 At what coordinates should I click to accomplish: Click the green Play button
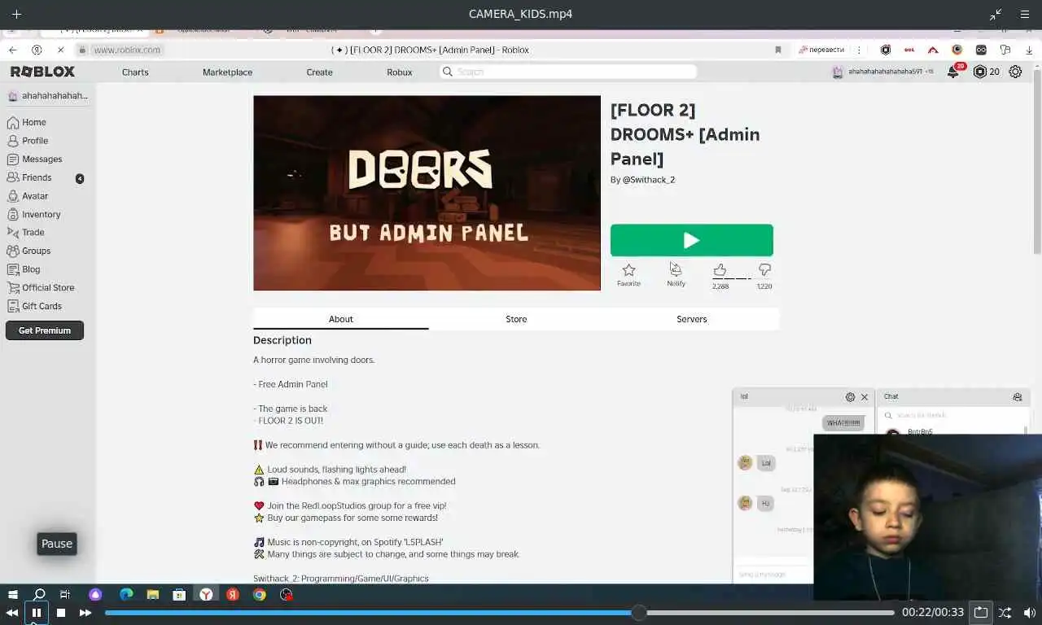point(692,240)
